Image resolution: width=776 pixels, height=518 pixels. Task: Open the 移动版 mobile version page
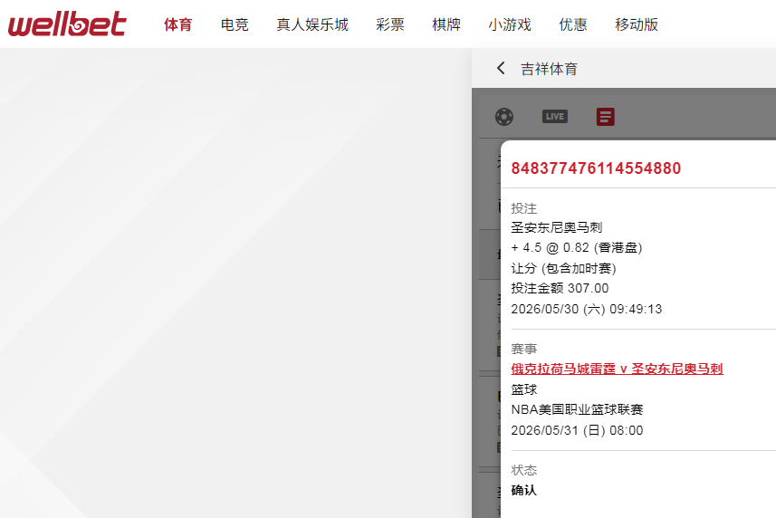point(637,24)
